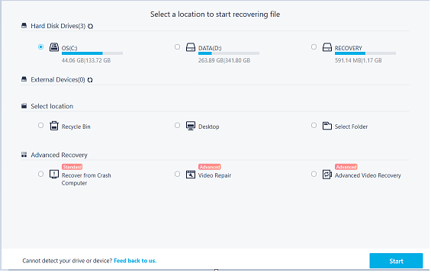Select the OS(C:) radio button
This screenshot has width=431, height=276.
(x=40, y=47)
